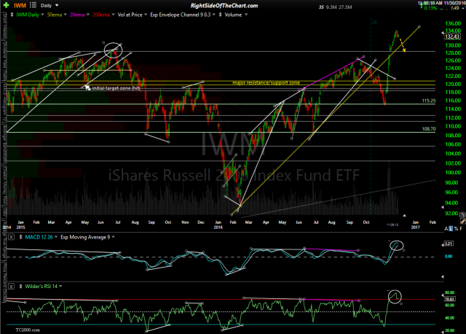466x334 pixels.
Task: Click the 0.13% percent change value
Action: pyautogui.click(x=430, y=8)
